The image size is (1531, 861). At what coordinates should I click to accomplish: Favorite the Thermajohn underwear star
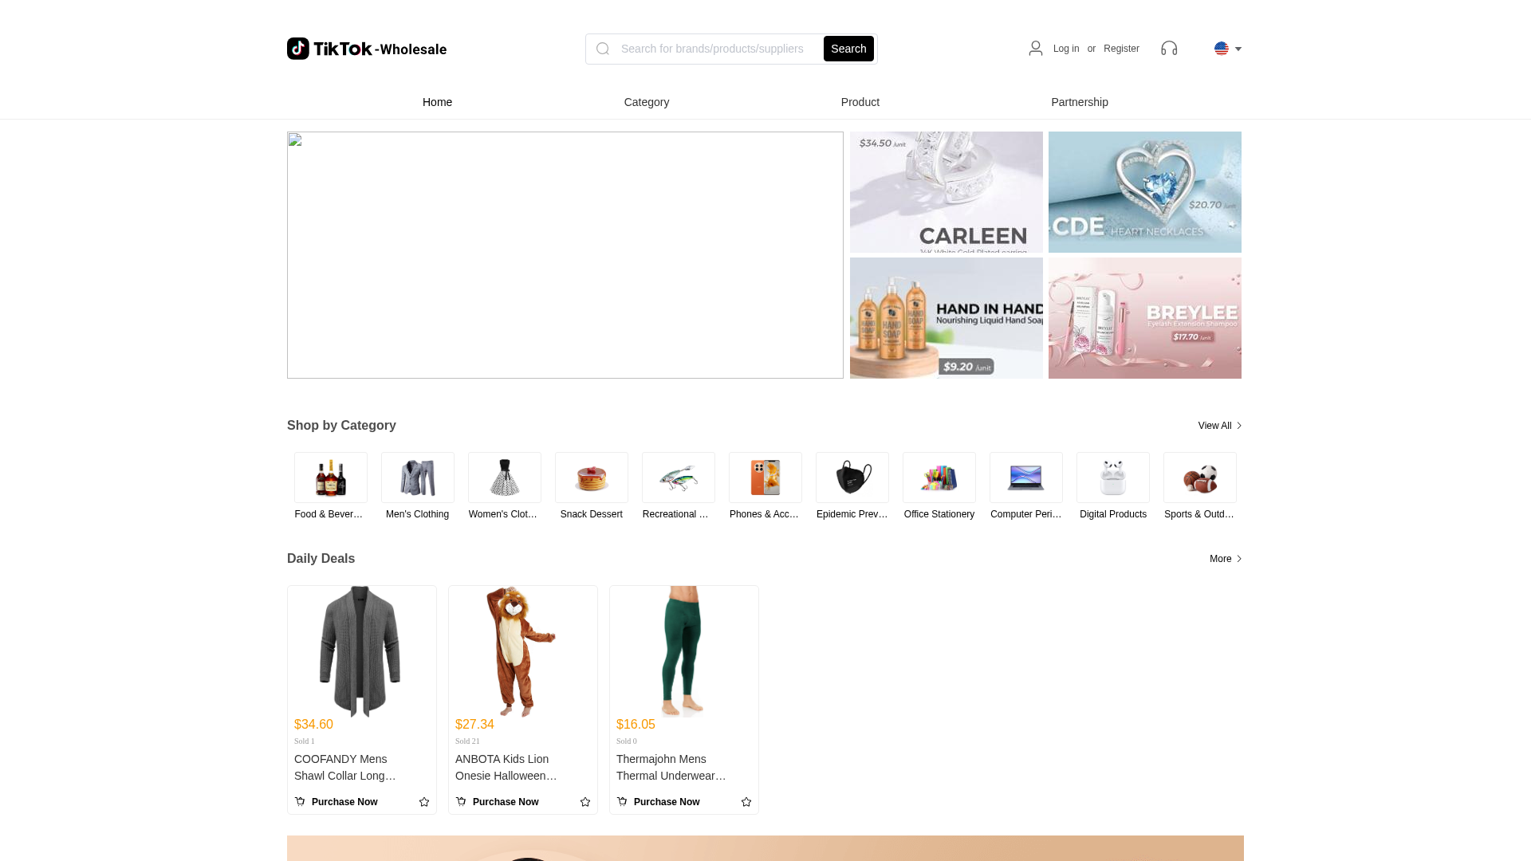click(x=746, y=802)
